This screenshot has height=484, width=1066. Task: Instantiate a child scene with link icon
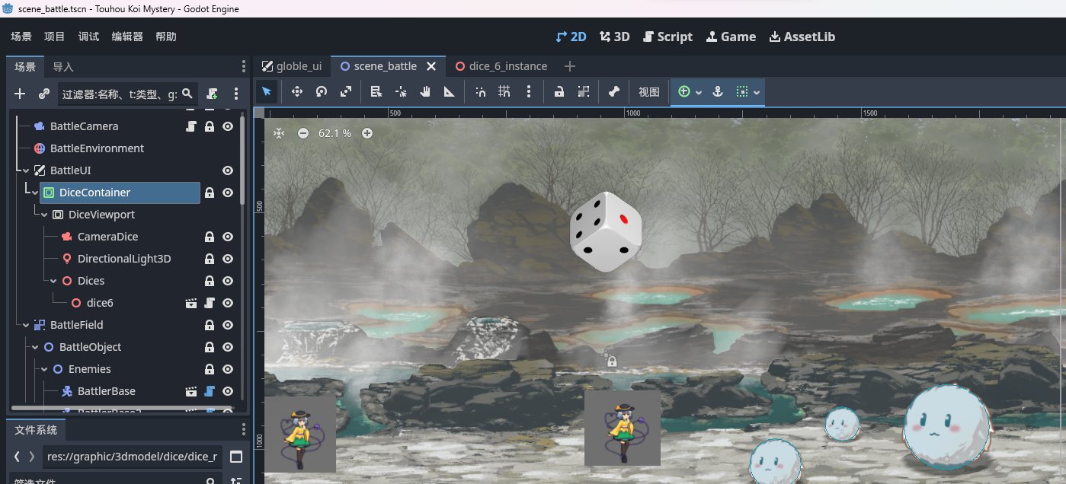(x=44, y=94)
